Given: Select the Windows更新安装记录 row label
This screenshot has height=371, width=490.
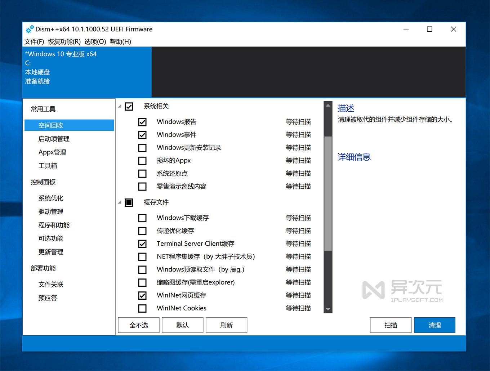Looking at the screenshot, I should coord(189,148).
